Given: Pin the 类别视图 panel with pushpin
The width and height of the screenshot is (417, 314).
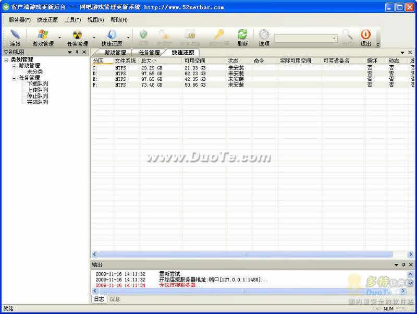Looking at the screenshot, I should tap(77, 52).
